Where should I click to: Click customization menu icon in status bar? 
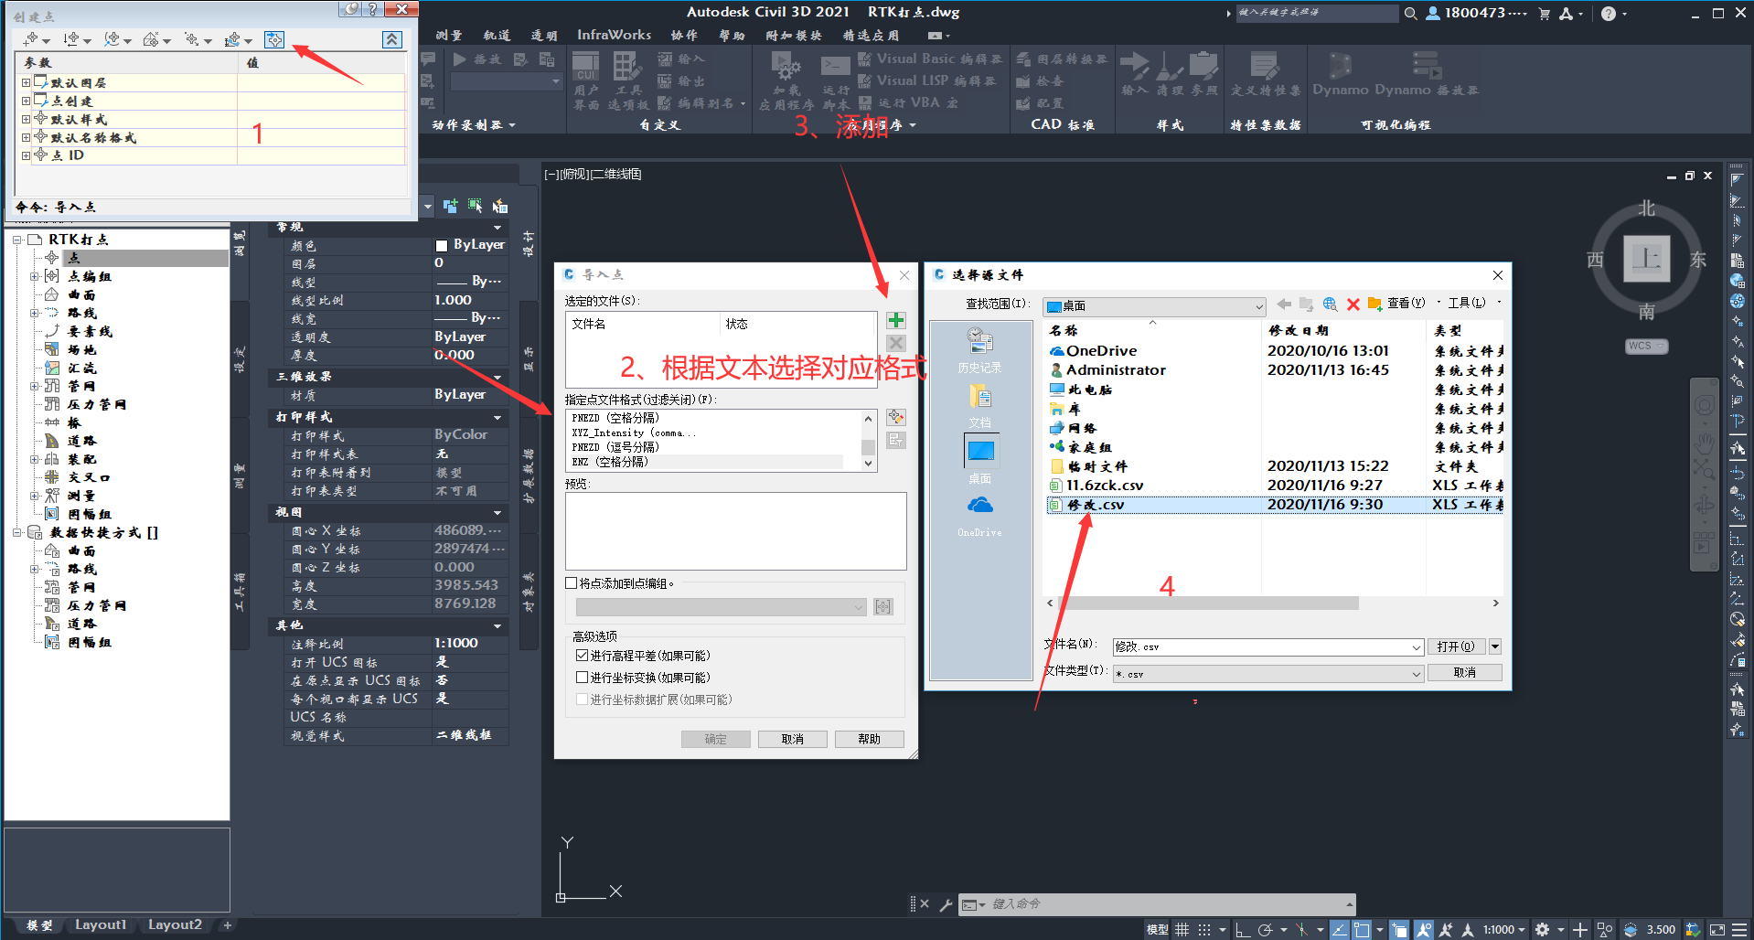coord(1739,930)
